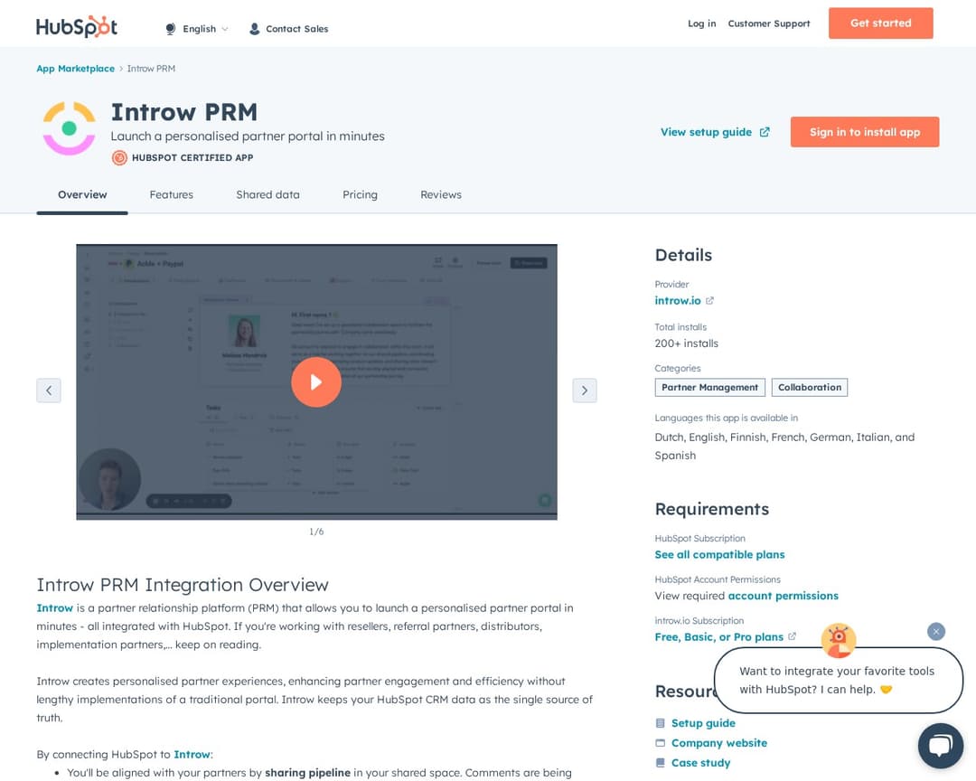Click the Case study book icon

[661, 763]
